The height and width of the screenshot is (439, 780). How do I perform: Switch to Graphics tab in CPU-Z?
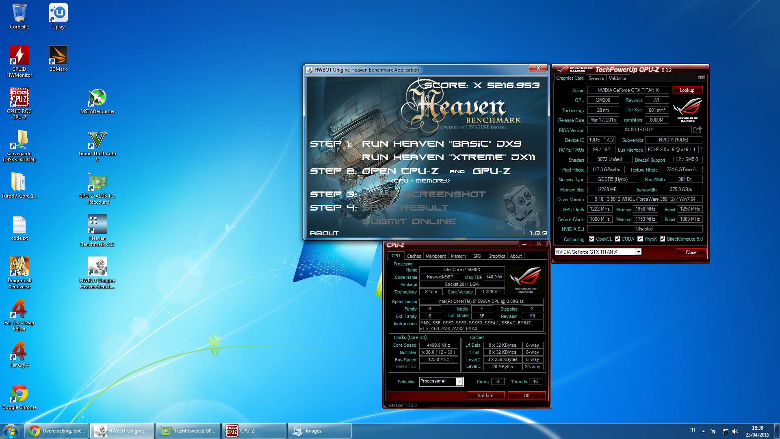click(496, 256)
